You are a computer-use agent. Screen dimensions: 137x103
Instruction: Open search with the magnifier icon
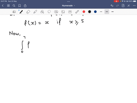14,6
